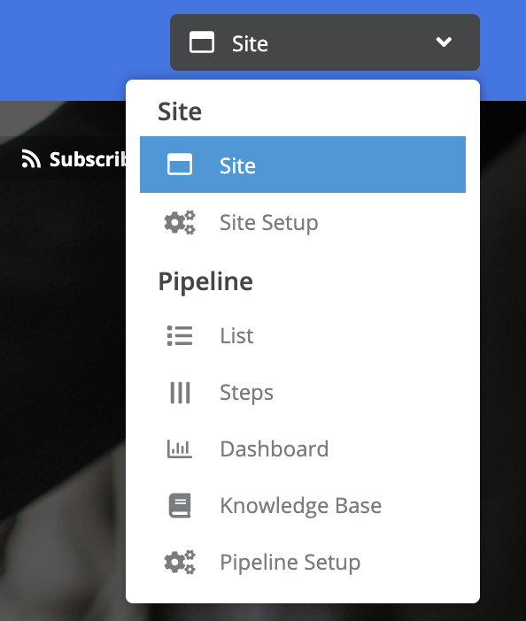Viewport: 526px width, 621px height.
Task: Click the Subscribe link
Action: coord(87,159)
